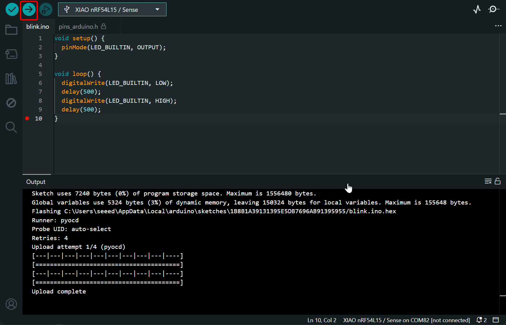
Task: Open the Search sidebar panel
Action: 11,127
